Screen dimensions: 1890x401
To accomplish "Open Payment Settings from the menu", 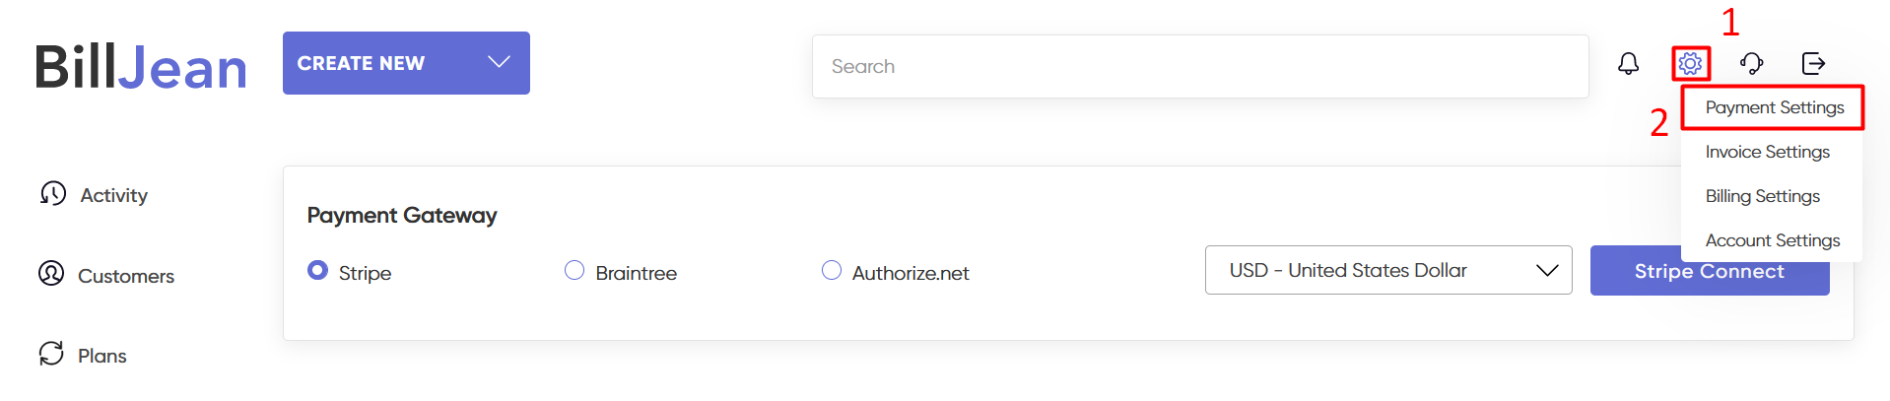I will (x=1774, y=107).
